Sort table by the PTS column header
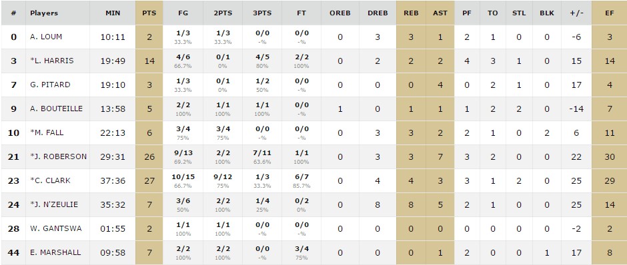627x265 pixels. pyautogui.click(x=149, y=13)
